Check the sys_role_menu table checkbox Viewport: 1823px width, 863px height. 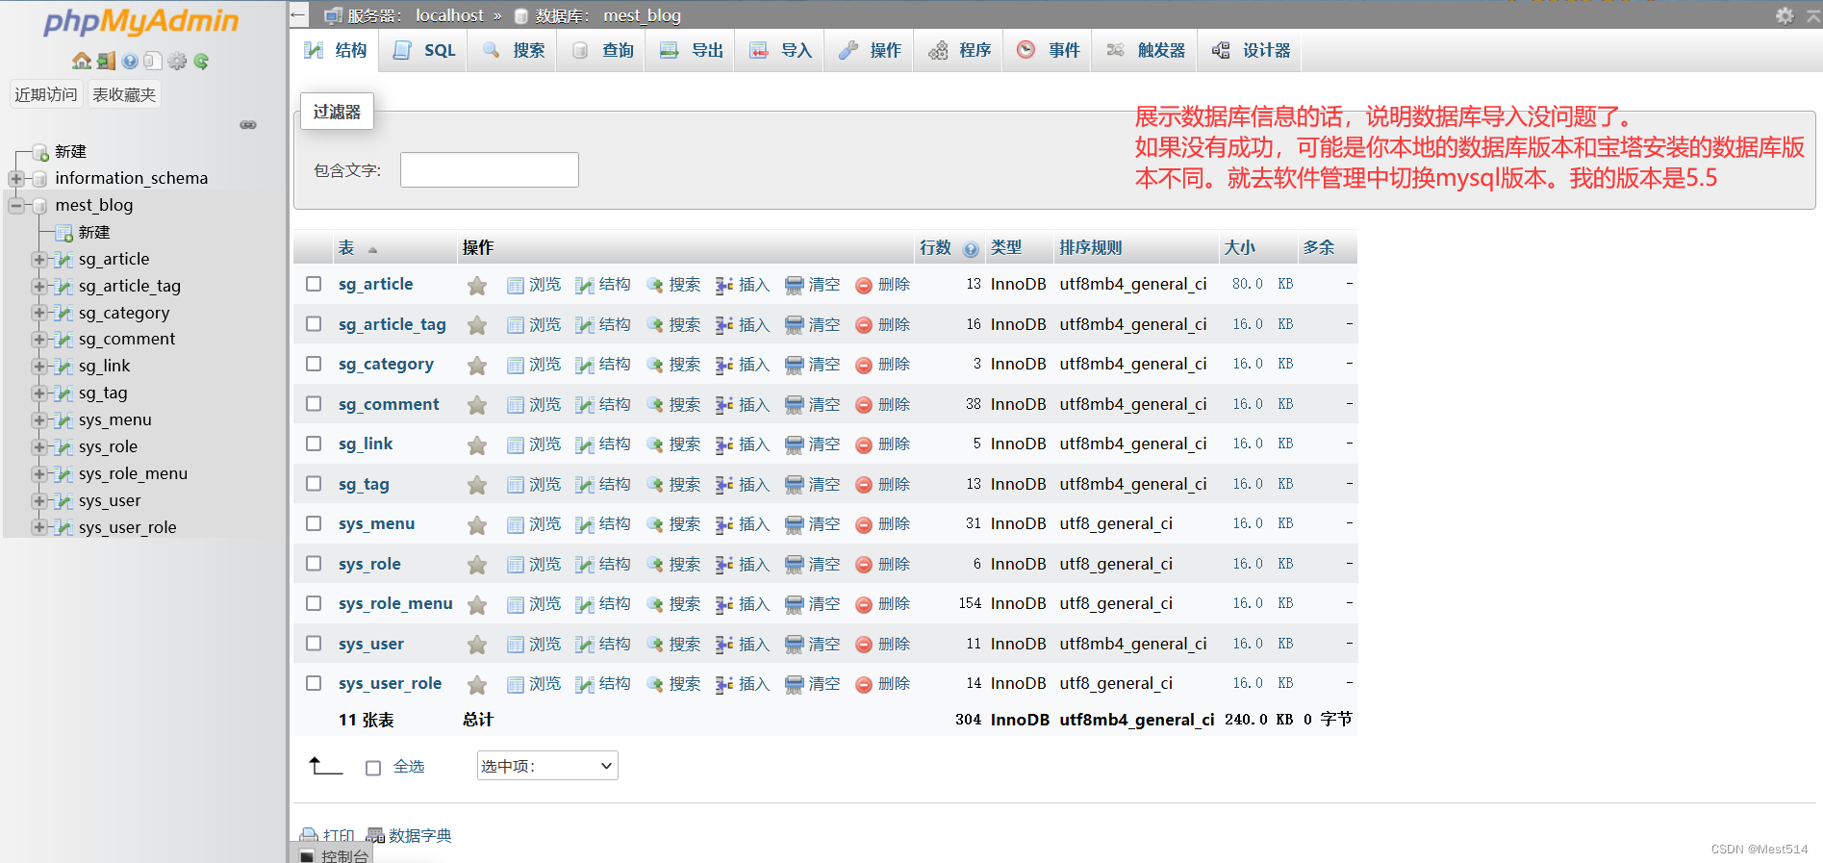[314, 603]
